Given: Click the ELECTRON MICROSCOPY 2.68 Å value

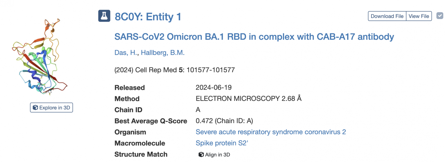Looking at the screenshot, I should (248, 99).
